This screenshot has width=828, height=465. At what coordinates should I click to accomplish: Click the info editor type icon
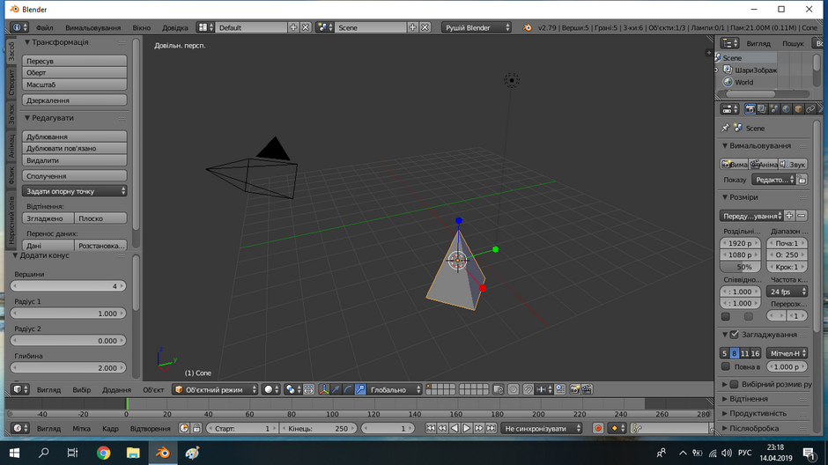click(20, 27)
